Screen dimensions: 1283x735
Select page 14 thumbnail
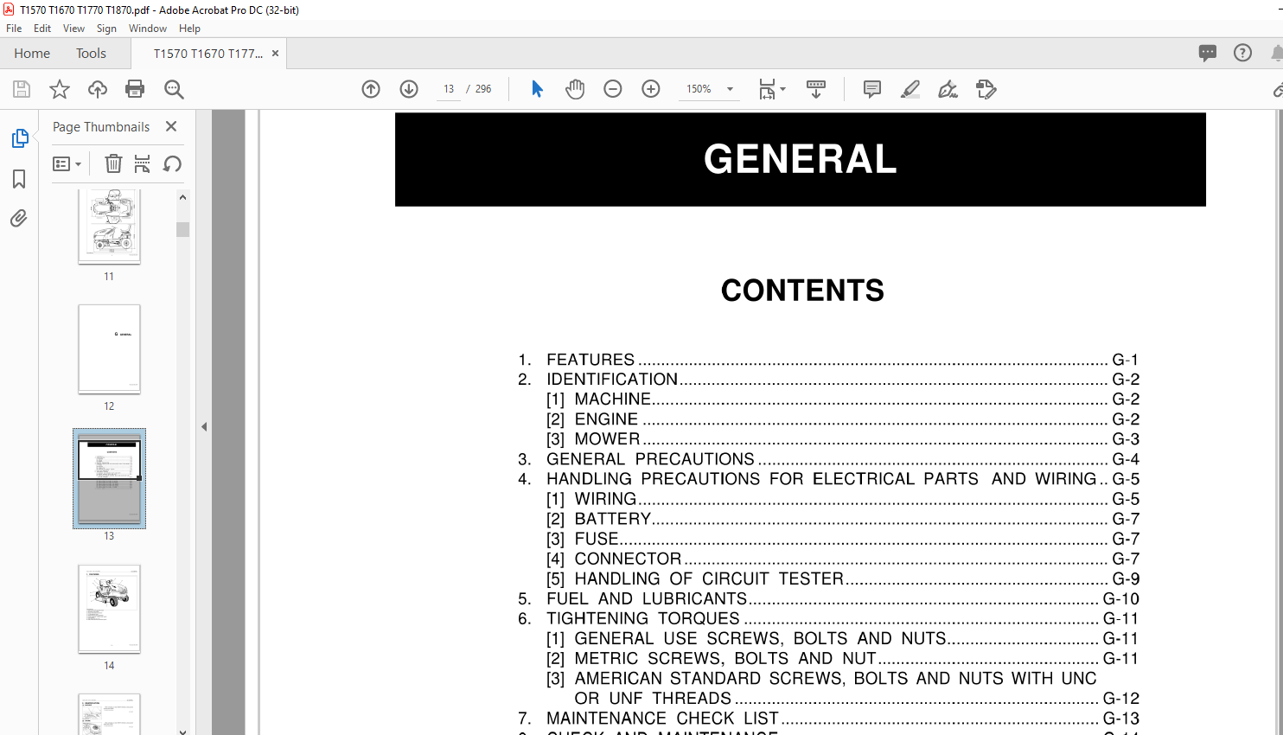109,609
